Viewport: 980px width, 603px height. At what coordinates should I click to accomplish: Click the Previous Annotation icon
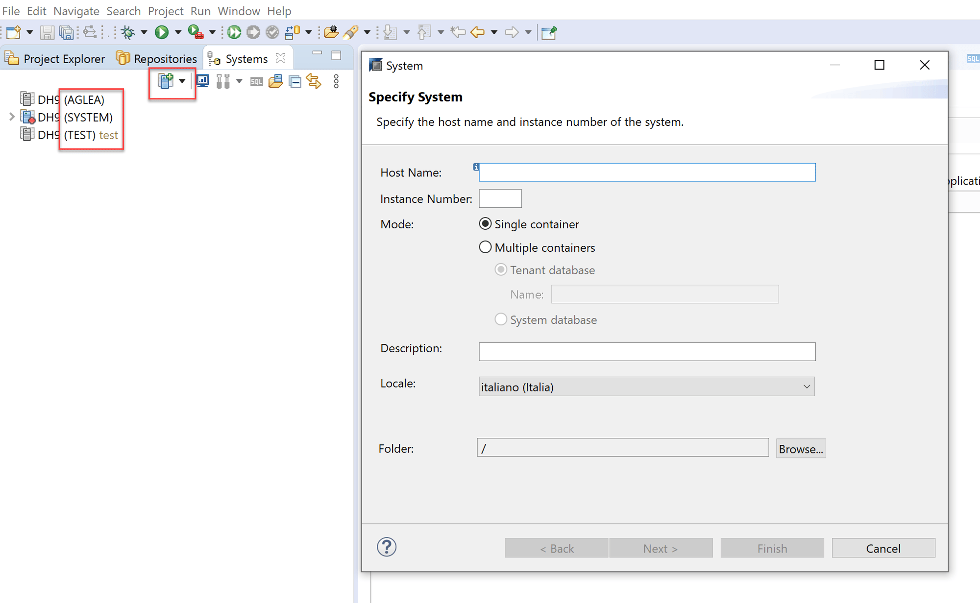[424, 32]
